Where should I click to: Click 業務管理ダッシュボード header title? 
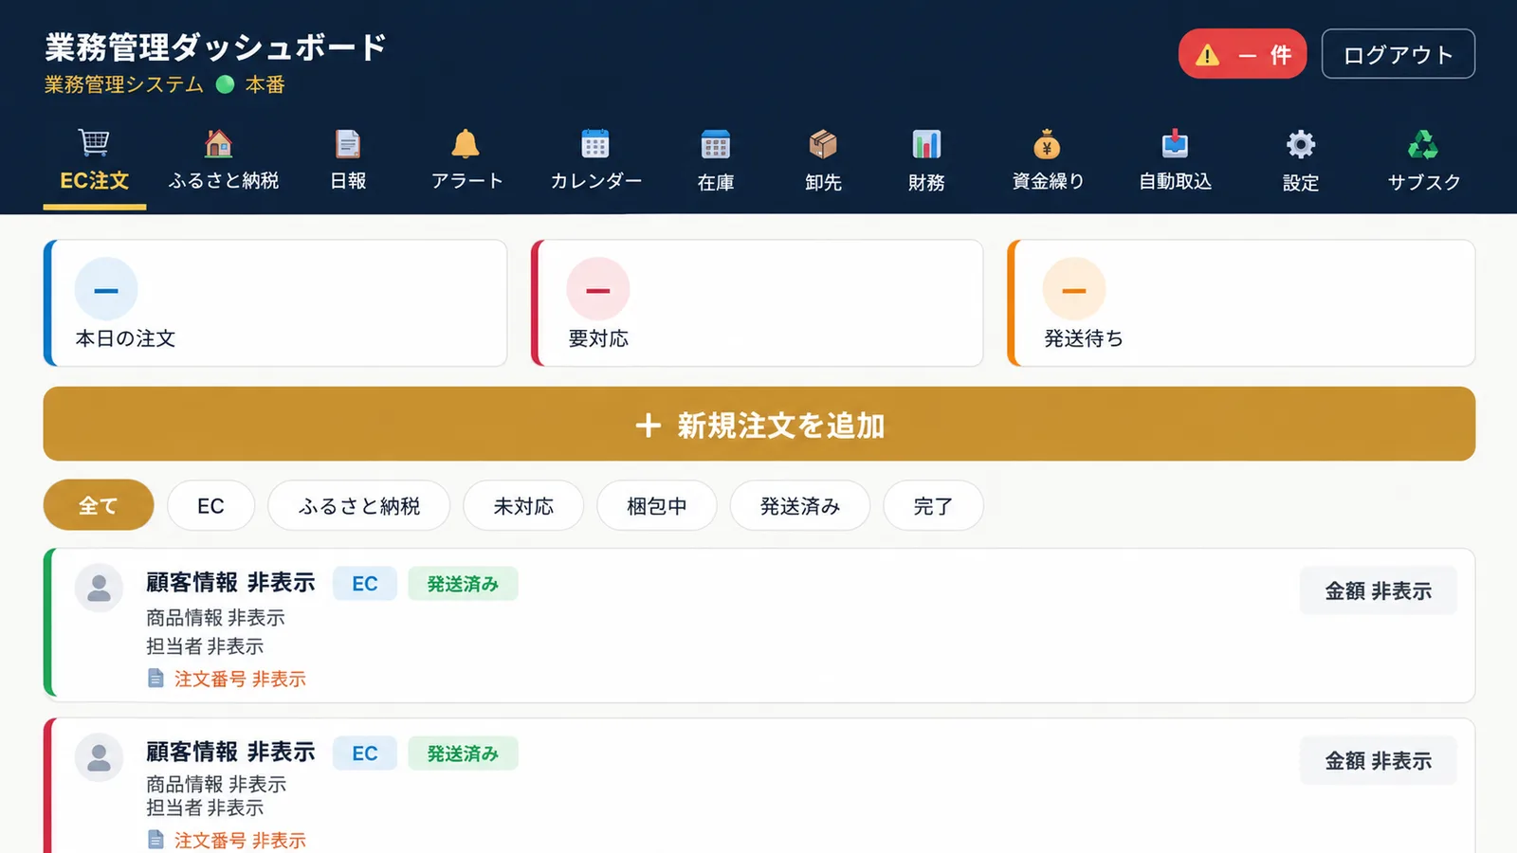pos(216,46)
